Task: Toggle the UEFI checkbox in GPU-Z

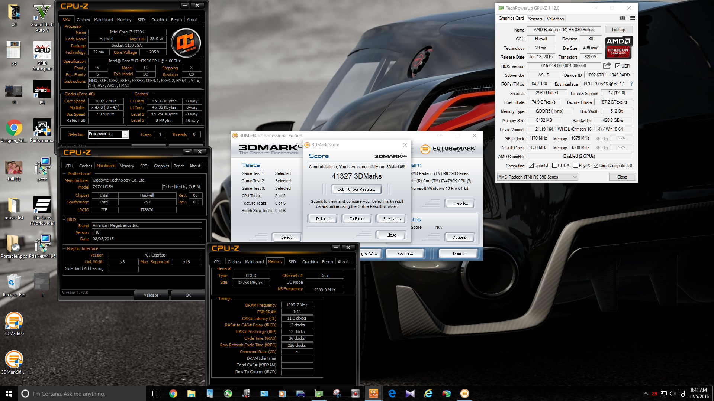Action: click(618, 66)
